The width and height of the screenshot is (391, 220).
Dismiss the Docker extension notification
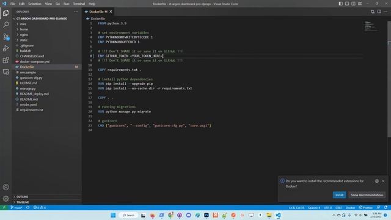click(383, 181)
